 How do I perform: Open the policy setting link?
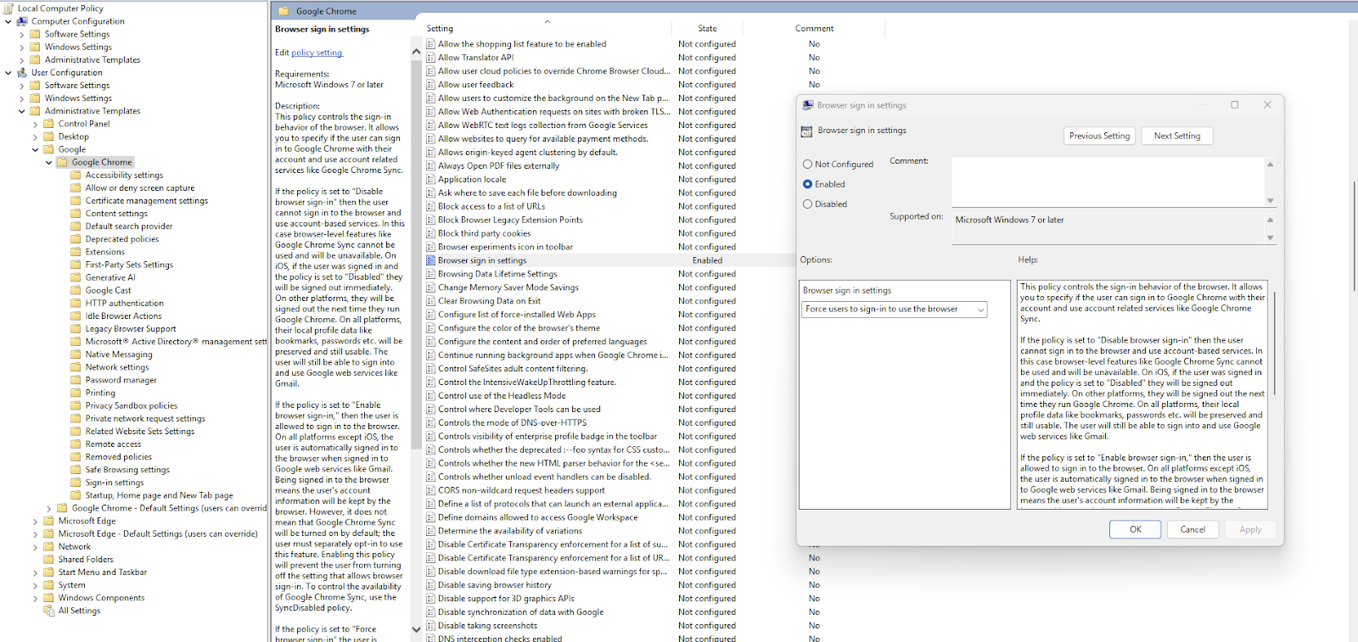coord(317,53)
